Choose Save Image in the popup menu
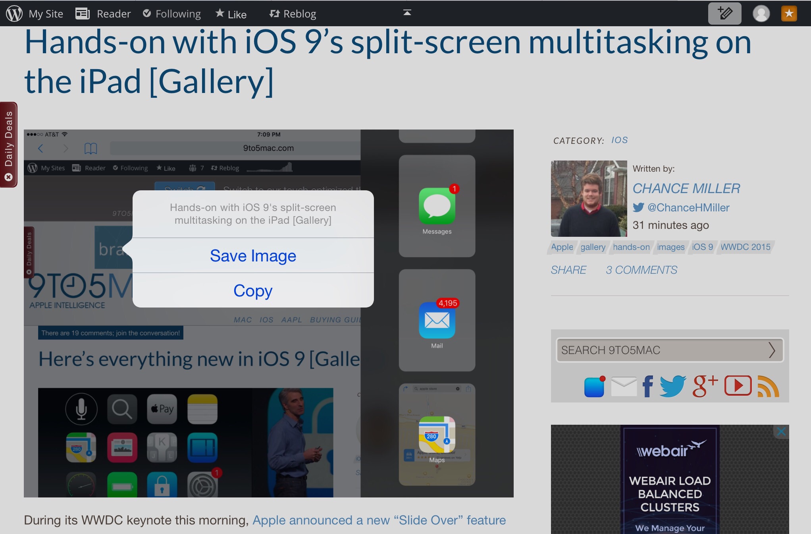This screenshot has height=534, width=811. (253, 255)
